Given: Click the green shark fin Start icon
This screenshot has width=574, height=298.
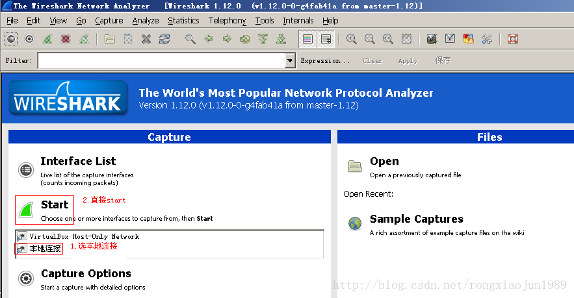Looking at the screenshot, I should (27, 210).
